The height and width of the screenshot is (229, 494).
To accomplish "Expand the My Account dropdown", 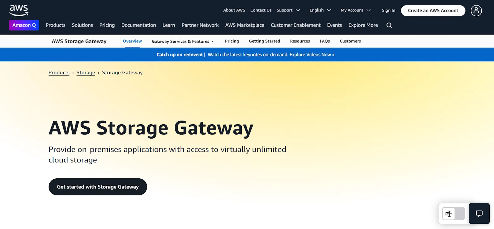I will pos(356,10).
